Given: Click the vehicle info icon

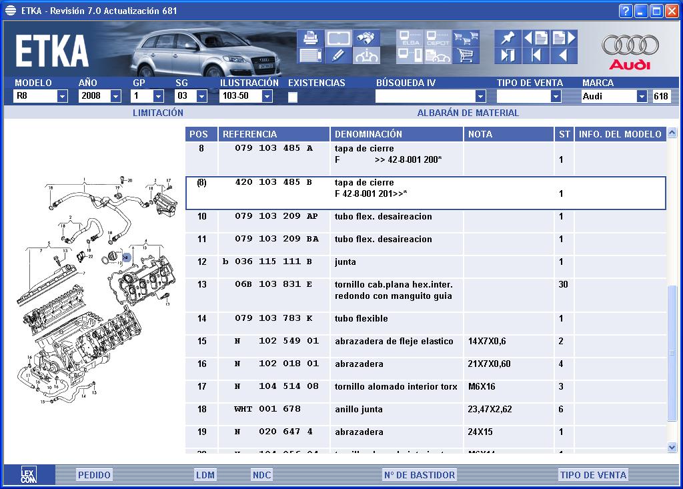Looking at the screenshot, I should 366,55.
